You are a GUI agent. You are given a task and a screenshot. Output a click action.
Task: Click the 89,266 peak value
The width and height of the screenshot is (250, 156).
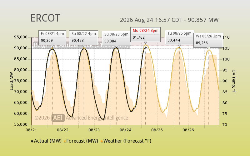[x=202, y=43]
